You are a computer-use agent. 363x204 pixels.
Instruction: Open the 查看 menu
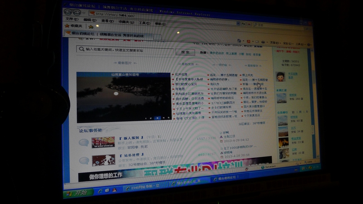tap(107, 21)
